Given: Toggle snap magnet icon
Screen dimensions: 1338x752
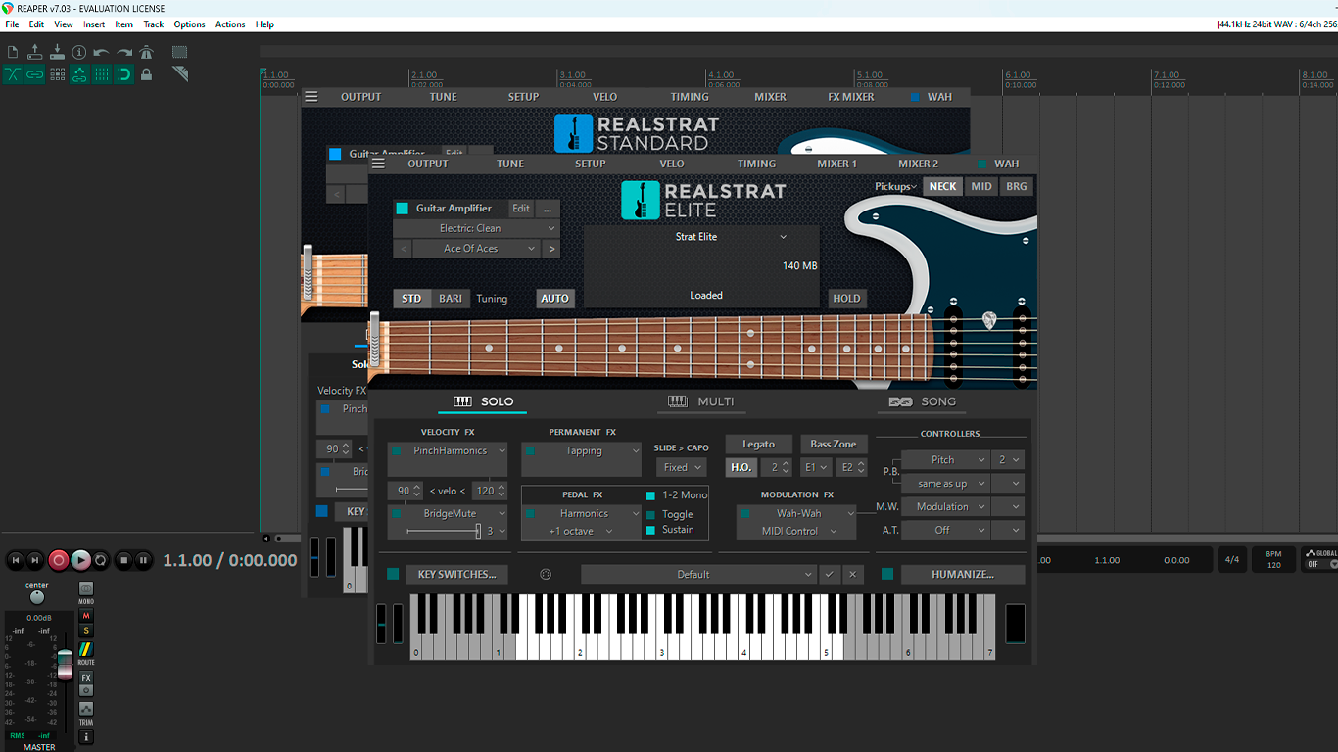Looking at the screenshot, I should point(124,74).
